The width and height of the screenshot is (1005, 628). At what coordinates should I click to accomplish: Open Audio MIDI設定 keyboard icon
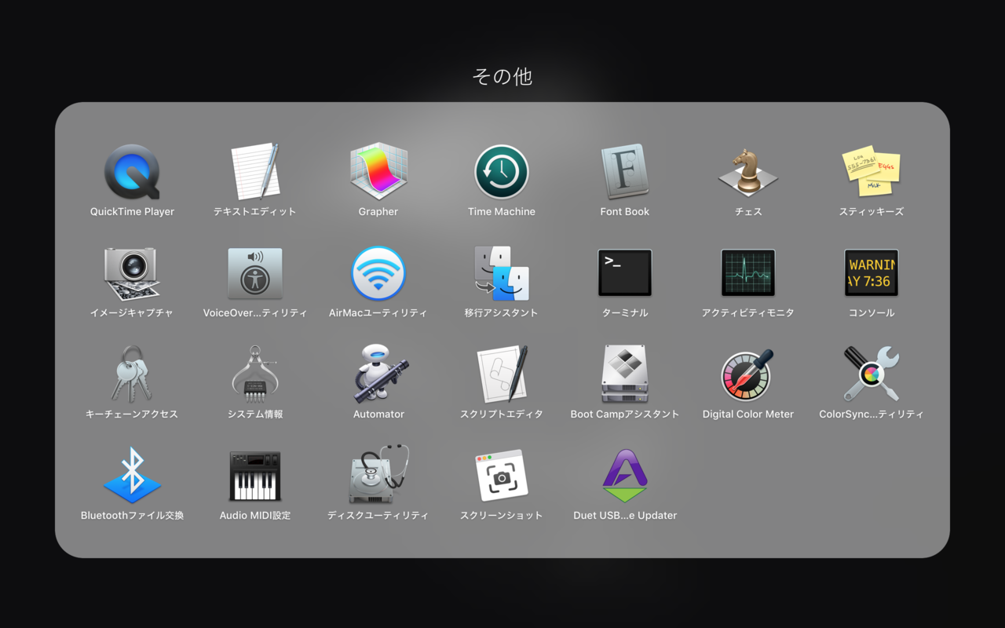pos(255,476)
